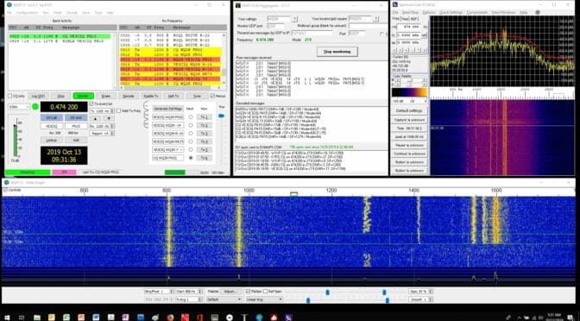Click the Default settings button in Spectrum Lab
This screenshot has width=580, height=321.
click(x=409, y=111)
